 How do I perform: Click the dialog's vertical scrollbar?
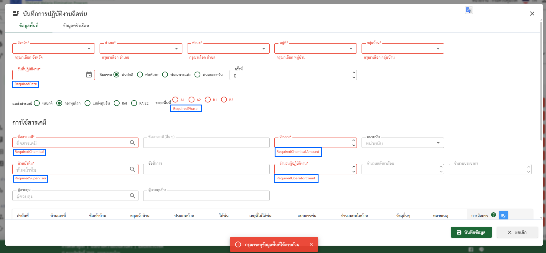coord(541,80)
